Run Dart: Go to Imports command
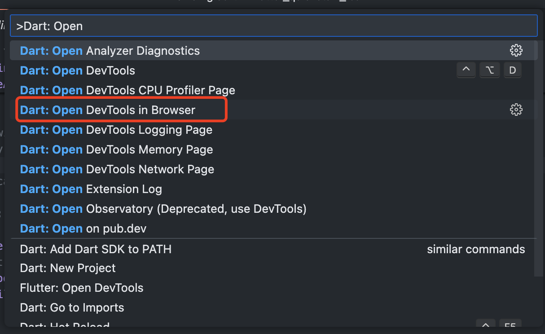The image size is (545, 334). coord(273,308)
